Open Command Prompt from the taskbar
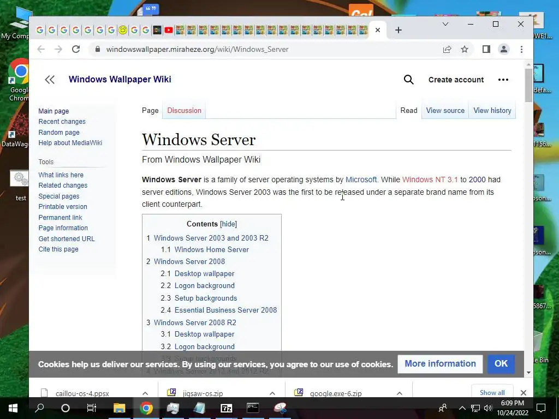This screenshot has height=419, width=559. tap(253, 408)
